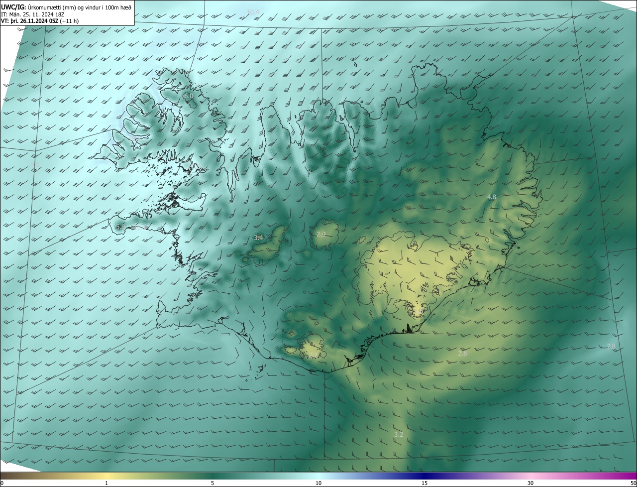Click the 'IT: Mán. 25. 11. 2024 18Z' line
637x487 pixels.
[33, 14]
